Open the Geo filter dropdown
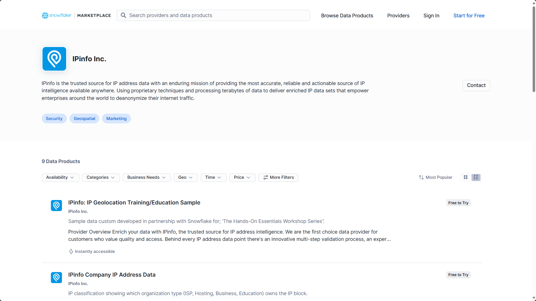Image resolution: width=536 pixels, height=301 pixels. tap(186, 177)
